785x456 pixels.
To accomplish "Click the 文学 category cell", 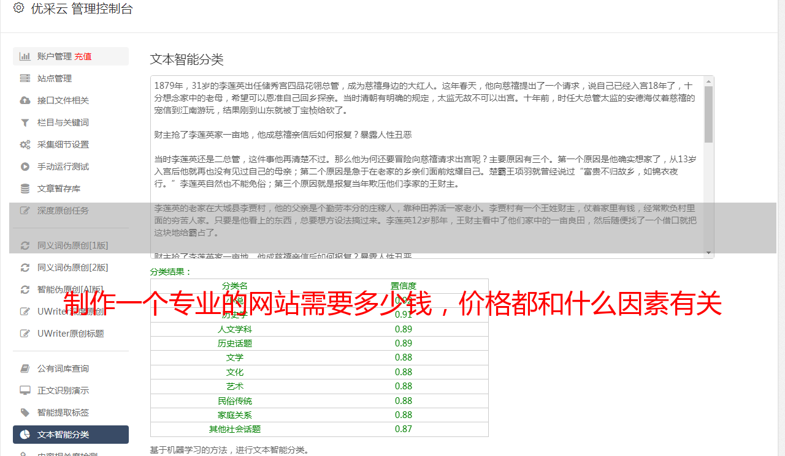I will [235, 357].
